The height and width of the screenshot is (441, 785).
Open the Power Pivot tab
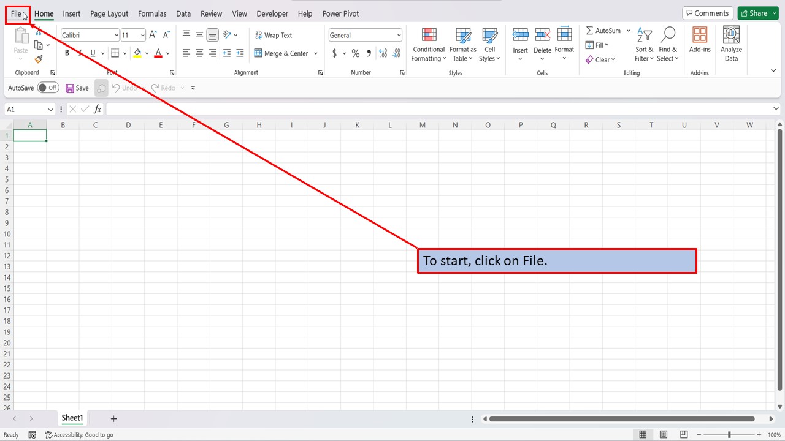340,13
